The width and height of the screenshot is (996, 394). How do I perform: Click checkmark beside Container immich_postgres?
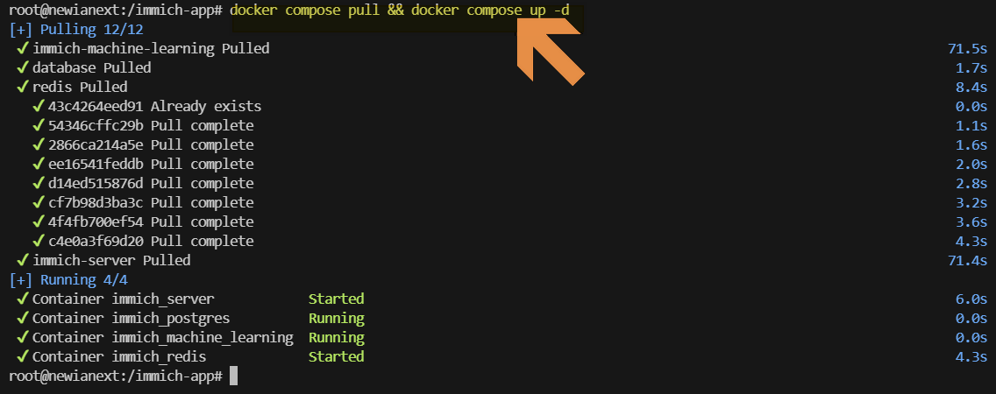click(x=23, y=318)
